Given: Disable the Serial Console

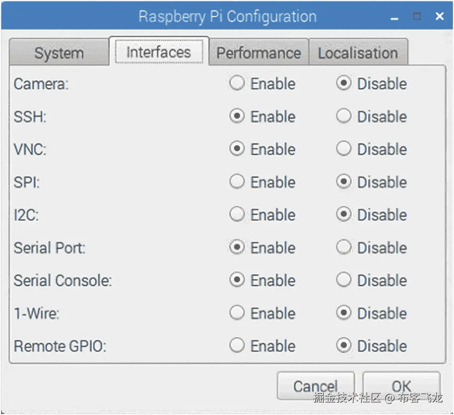Looking at the screenshot, I should (x=344, y=280).
